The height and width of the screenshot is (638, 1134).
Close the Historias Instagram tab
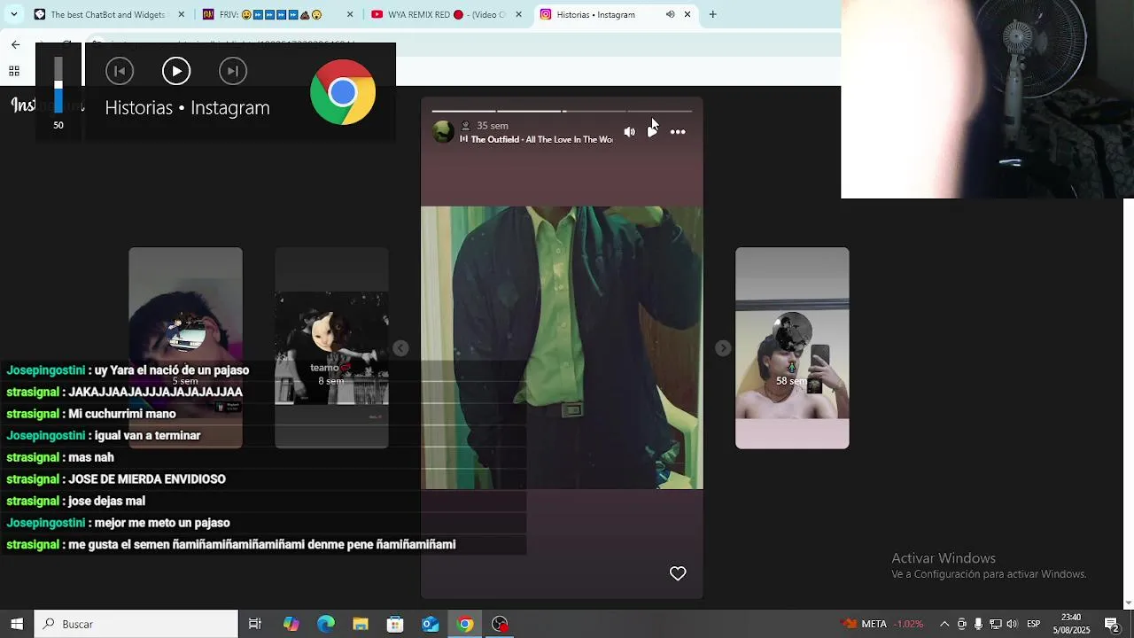[687, 14]
